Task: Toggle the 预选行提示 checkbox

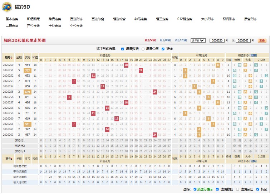Action: [x=195, y=189]
